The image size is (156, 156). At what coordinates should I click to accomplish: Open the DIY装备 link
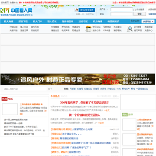tap(137, 27)
